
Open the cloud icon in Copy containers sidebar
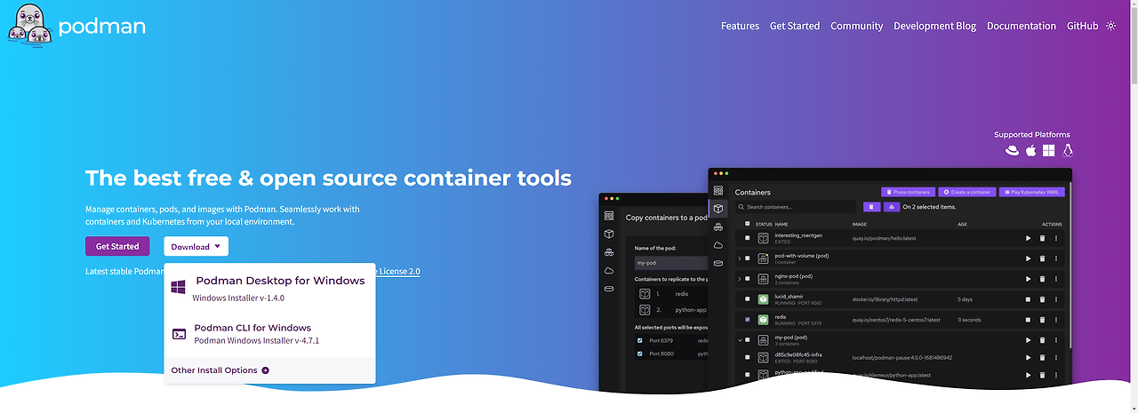tap(609, 271)
